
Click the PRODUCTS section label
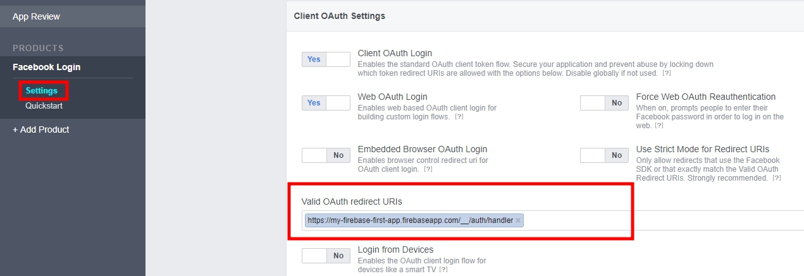pyautogui.click(x=38, y=48)
